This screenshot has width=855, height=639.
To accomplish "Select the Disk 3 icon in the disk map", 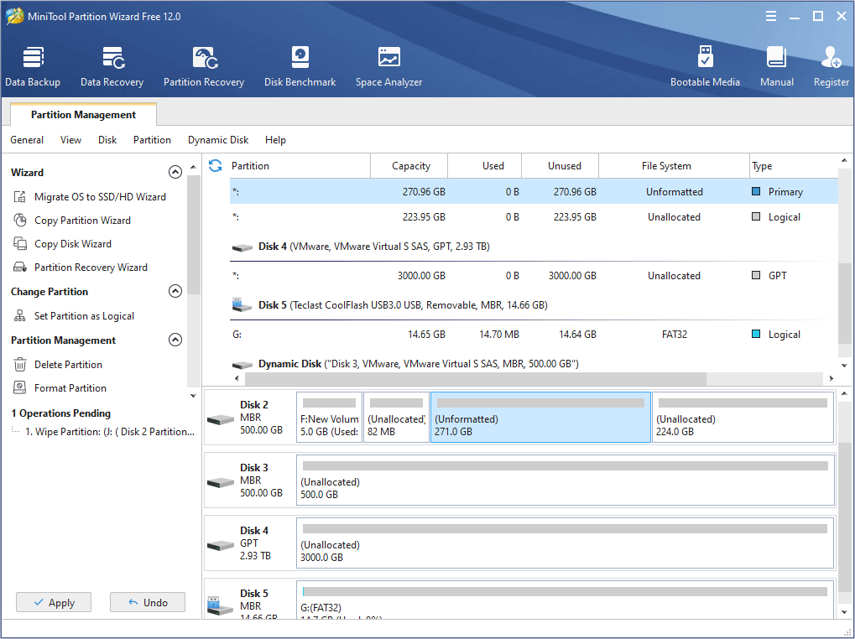I will click(221, 482).
